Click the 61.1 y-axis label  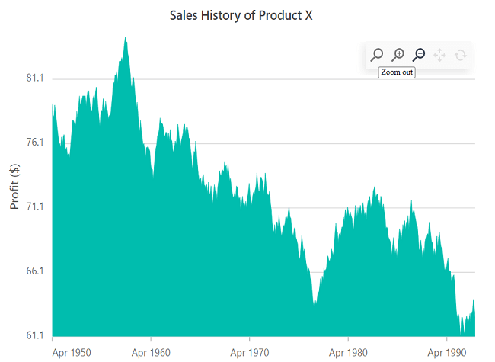click(x=34, y=335)
